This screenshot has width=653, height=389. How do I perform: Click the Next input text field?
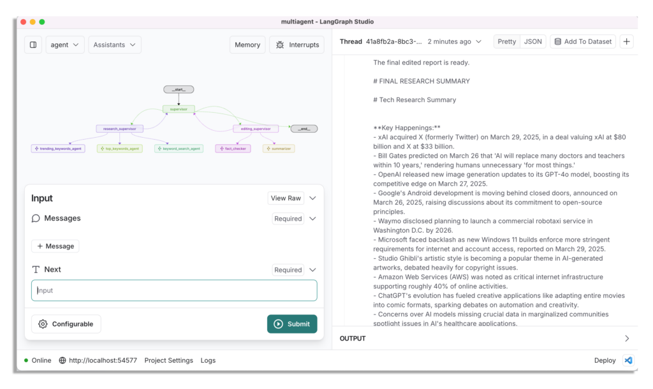click(x=174, y=290)
